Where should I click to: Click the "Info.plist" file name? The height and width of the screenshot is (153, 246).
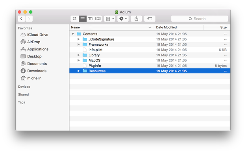point(95,50)
